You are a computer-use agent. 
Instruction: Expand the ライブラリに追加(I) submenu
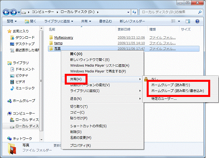[103, 91]
